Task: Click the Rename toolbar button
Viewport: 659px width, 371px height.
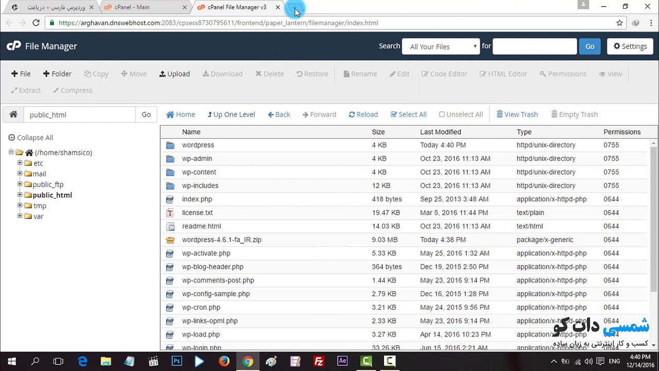Action: [360, 74]
